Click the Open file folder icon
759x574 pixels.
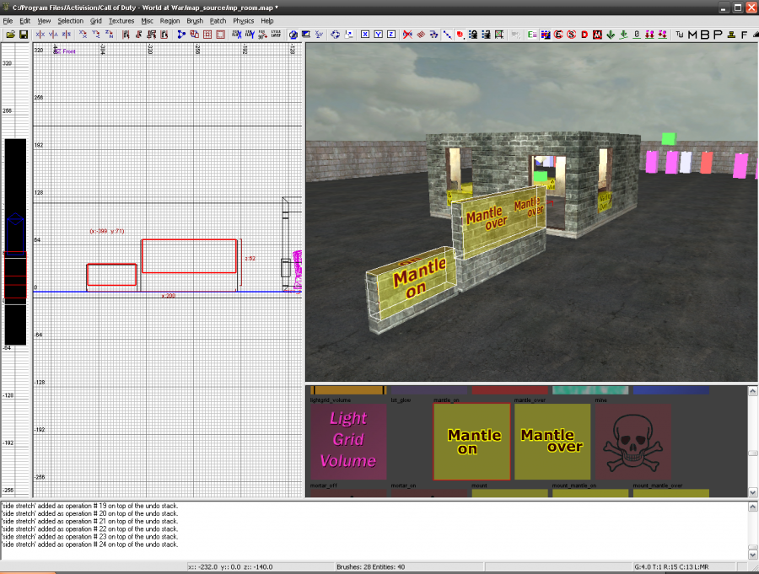click(10, 35)
